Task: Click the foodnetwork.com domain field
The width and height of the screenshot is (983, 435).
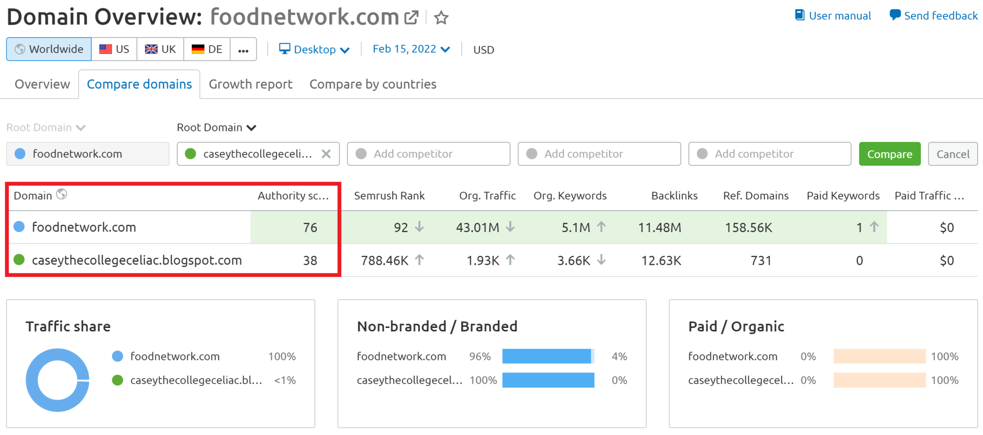Action: click(88, 154)
